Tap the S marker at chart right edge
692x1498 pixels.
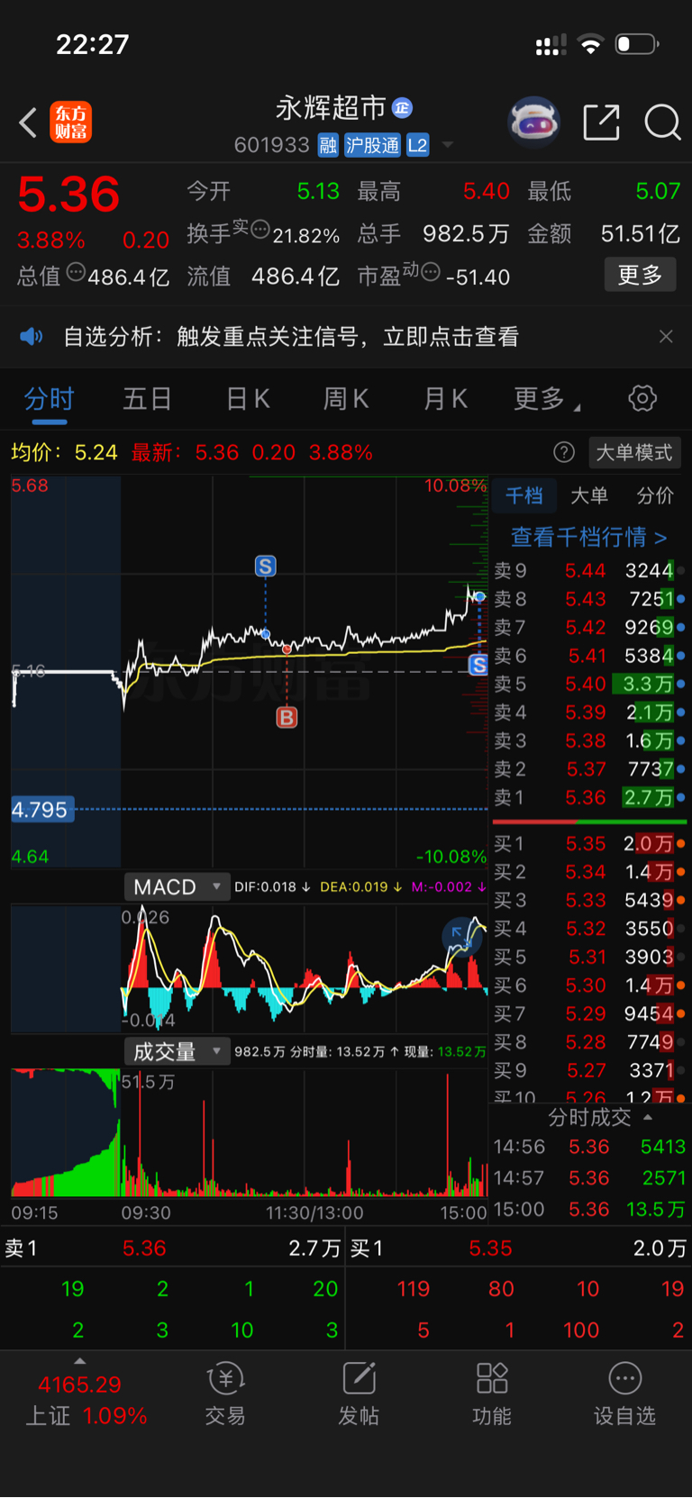click(478, 665)
